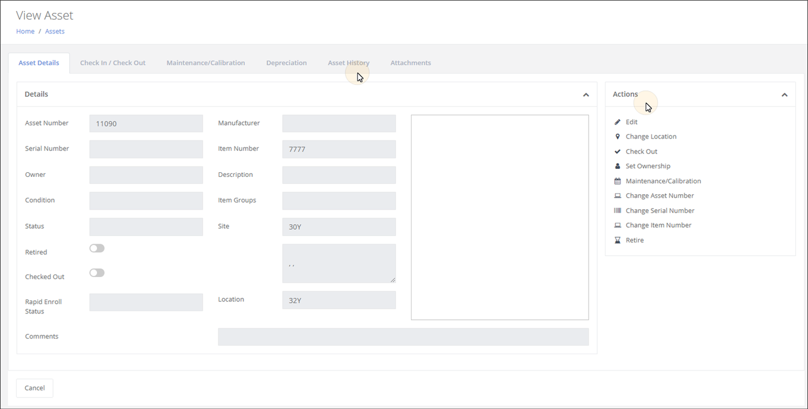Click the Site field showing 30Y

tap(339, 227)
